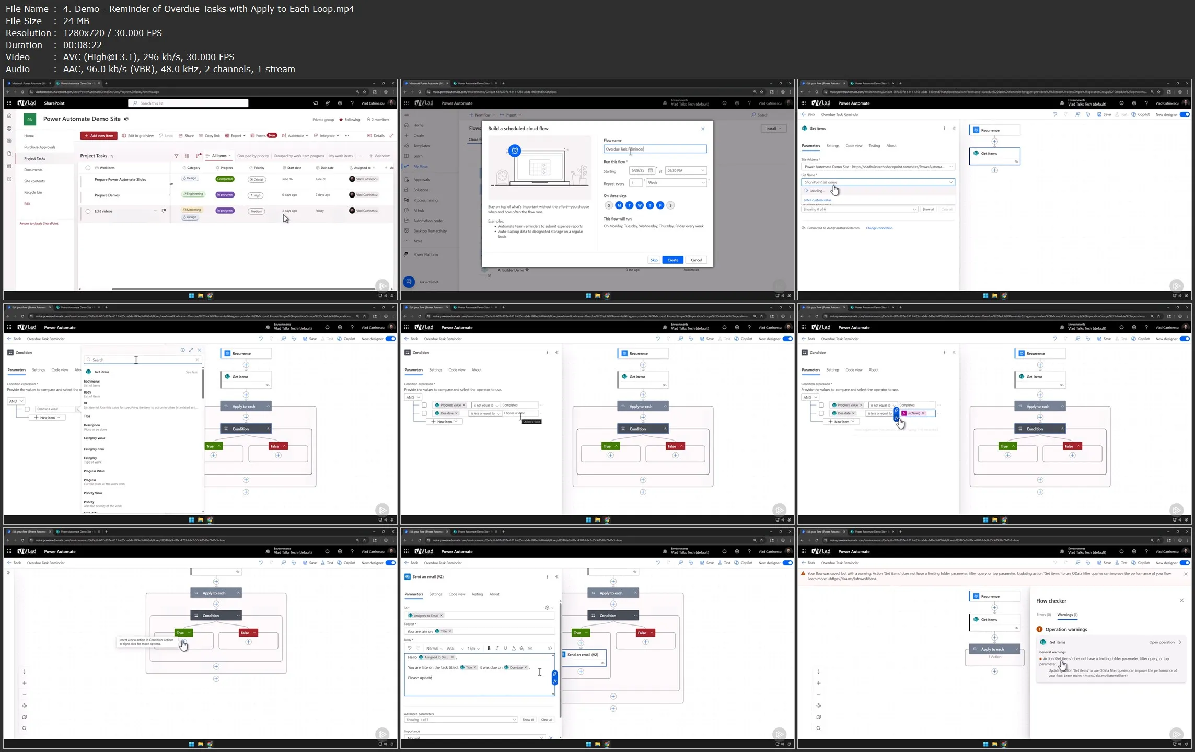Expand the dynamic content popup to full screen

(x=191, y=350)
